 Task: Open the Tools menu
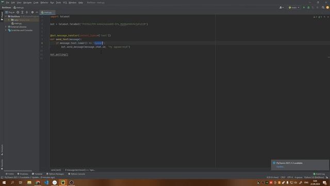point(58,3)
